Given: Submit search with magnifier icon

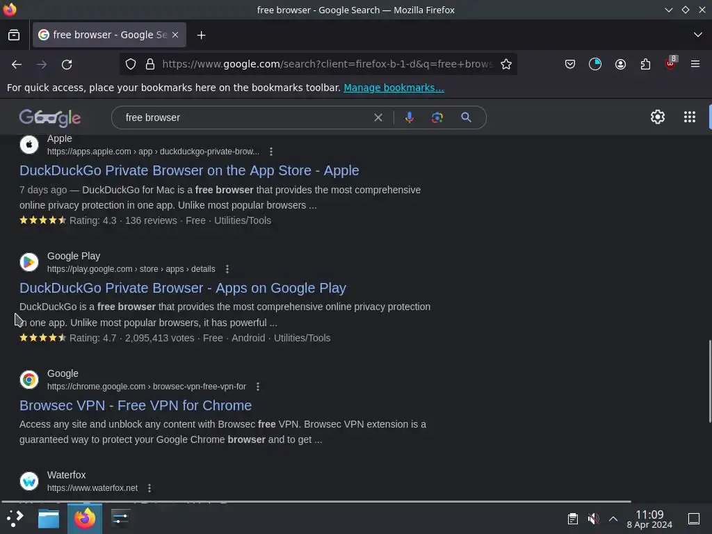Looking at the screenshot, I should (466, 118).
